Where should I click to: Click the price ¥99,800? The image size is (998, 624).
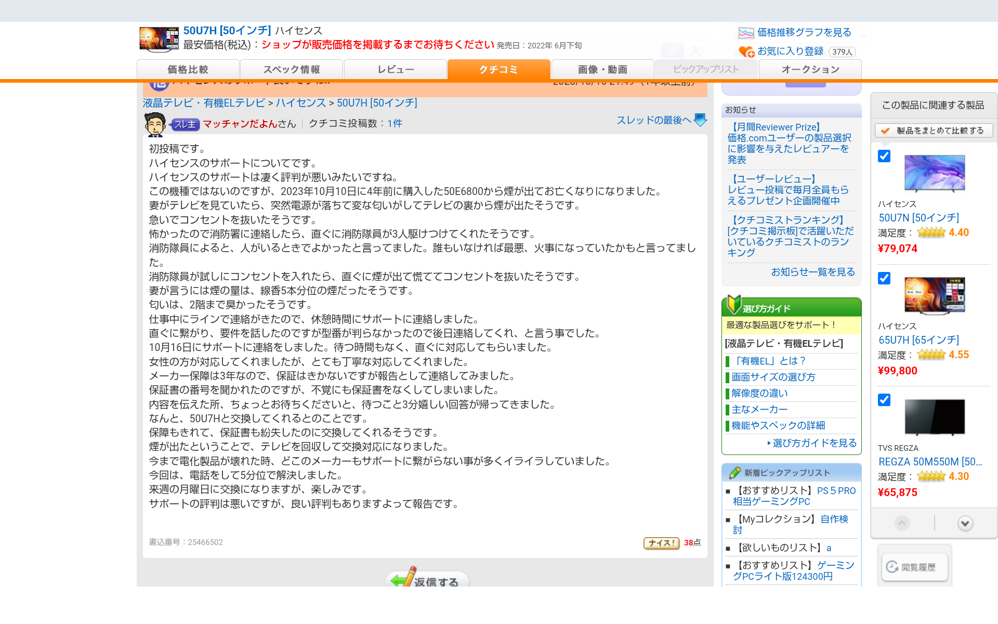898,371
